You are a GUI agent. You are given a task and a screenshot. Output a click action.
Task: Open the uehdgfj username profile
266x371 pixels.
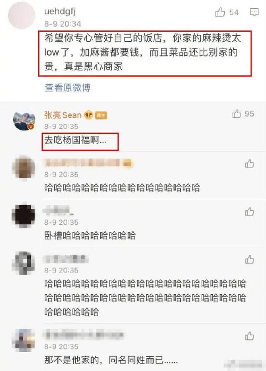click(x=60, y=11)
